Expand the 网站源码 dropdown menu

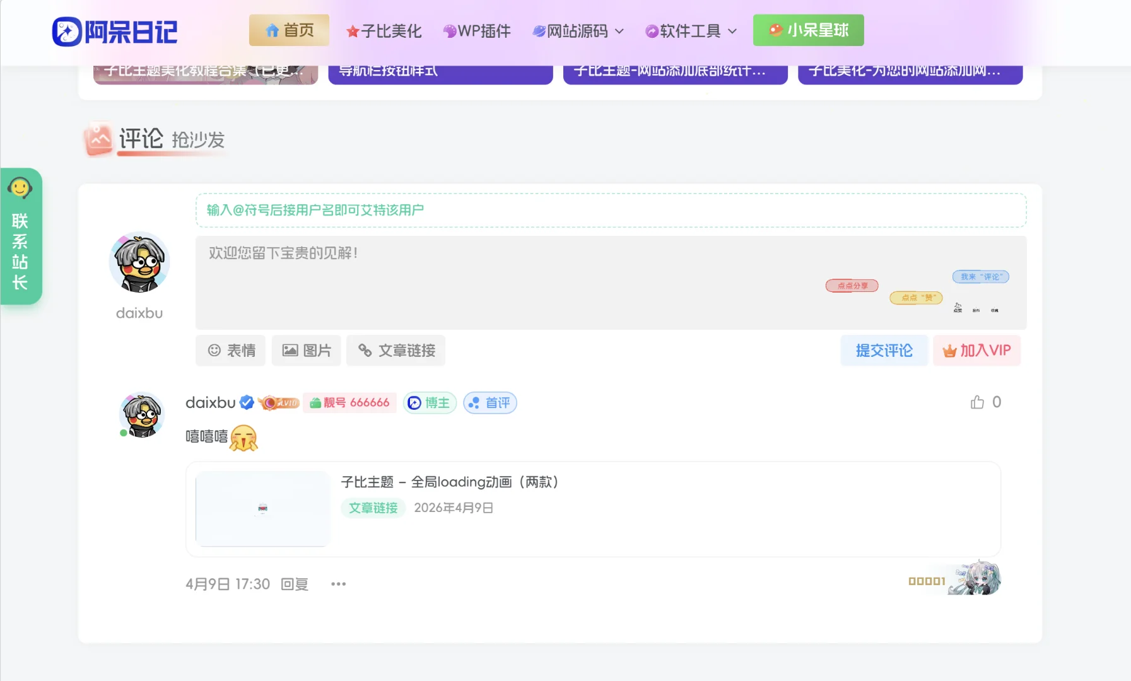[x=578, y=31]
